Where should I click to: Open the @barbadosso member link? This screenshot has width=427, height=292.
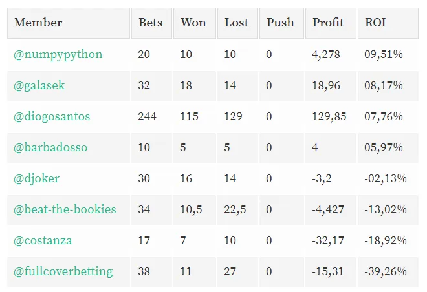coord(50,148)
